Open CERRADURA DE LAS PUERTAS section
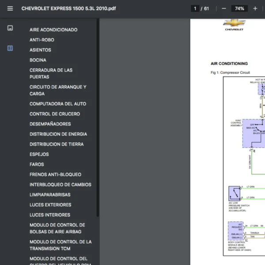The image size is (265, 265). [x=51, y=73]
